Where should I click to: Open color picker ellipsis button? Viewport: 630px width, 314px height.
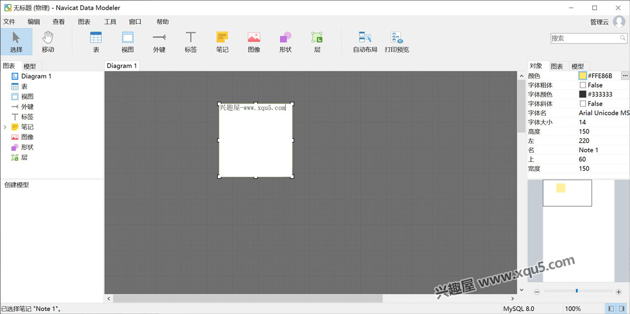(x=625, y=76)
